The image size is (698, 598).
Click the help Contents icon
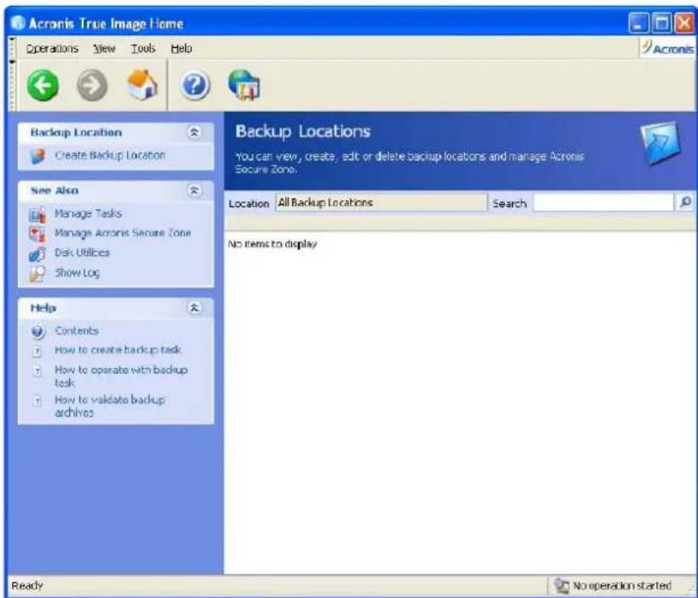click(38, 332)
